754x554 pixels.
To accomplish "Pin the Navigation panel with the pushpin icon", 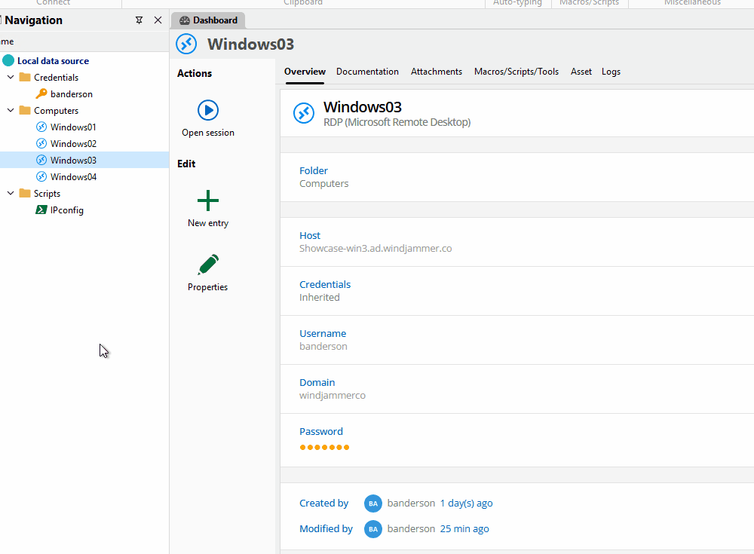I will [139, 20].
